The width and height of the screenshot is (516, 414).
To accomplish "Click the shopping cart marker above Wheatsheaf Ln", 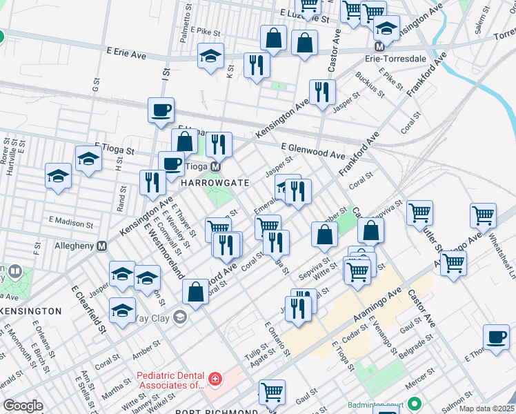I will [x=483, y=217].
